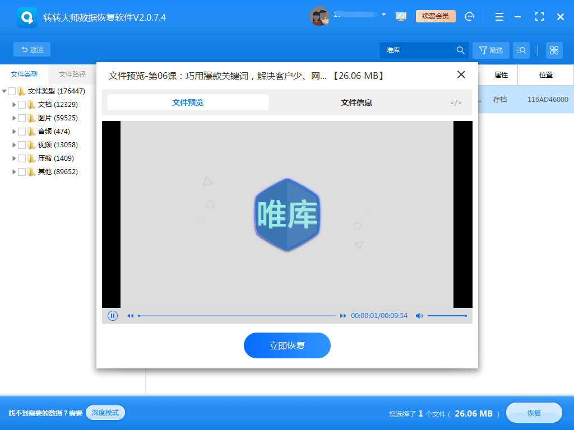Click the 文档 folder icon
574x430 pixels.
[31, 105]
